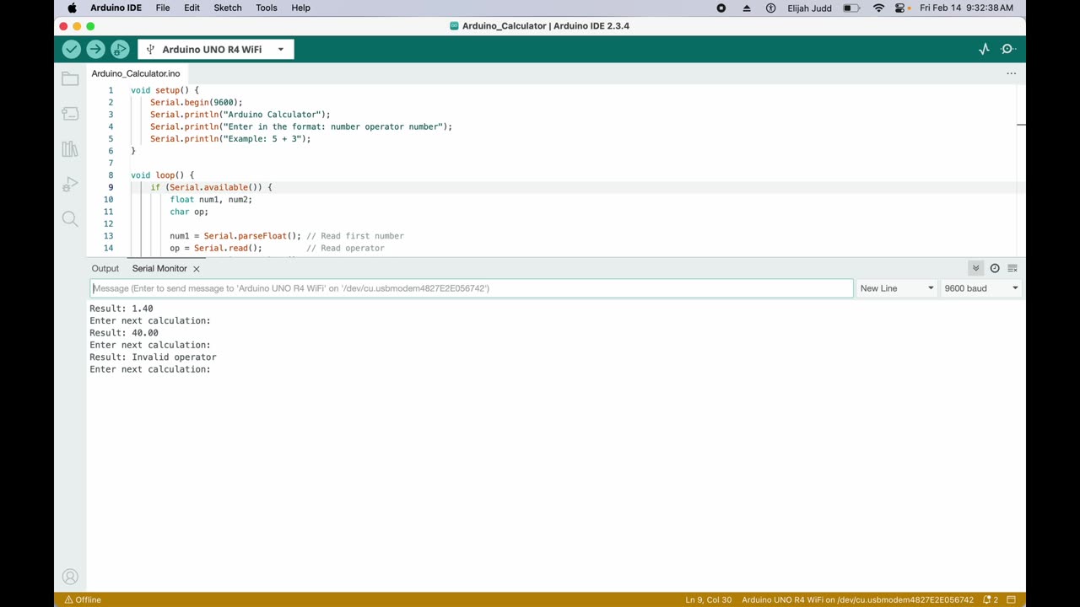This screenshot has width=1080, height=607.
Task: Select the Serial Monitor tab
Action: (159, 268)
